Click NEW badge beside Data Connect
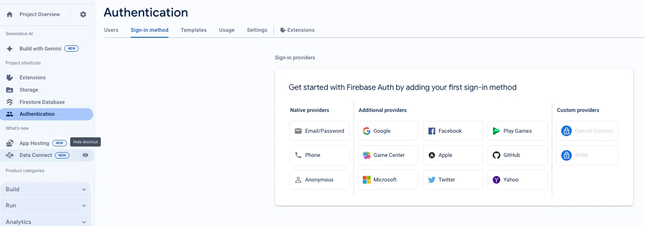 point(62,155)
